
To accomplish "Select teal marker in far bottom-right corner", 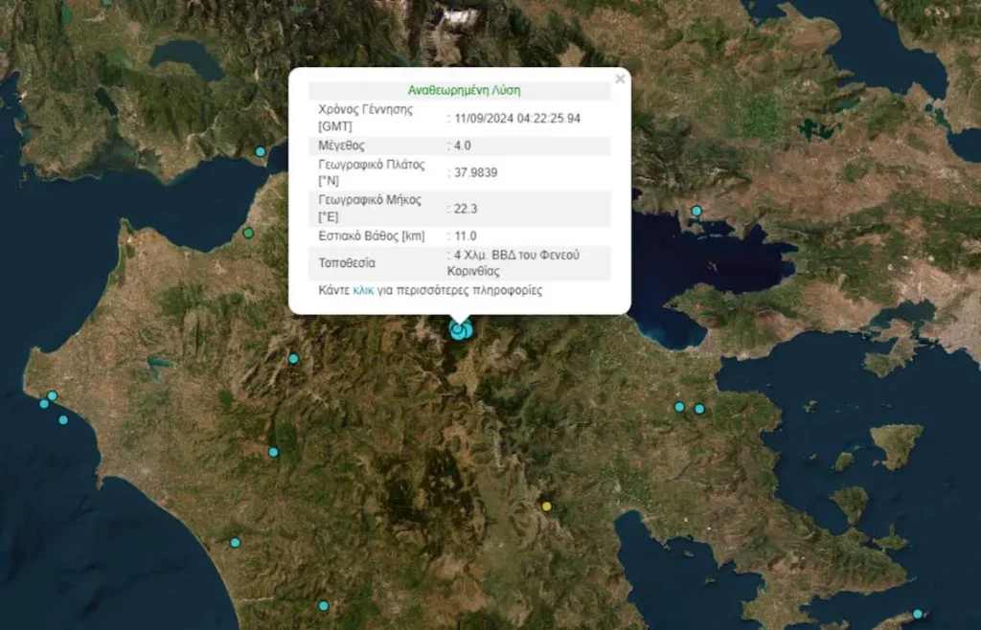I will 918,614.
